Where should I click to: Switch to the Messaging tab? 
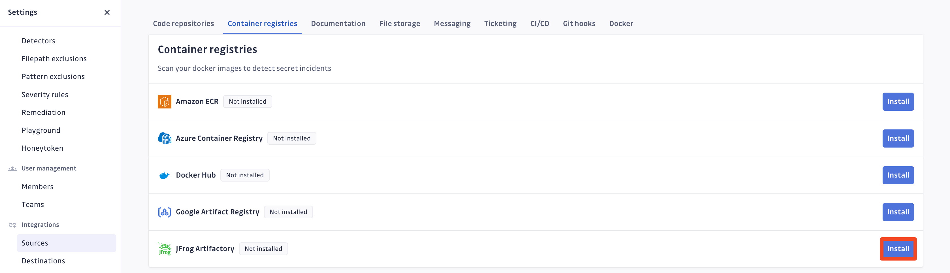(452, 24)
